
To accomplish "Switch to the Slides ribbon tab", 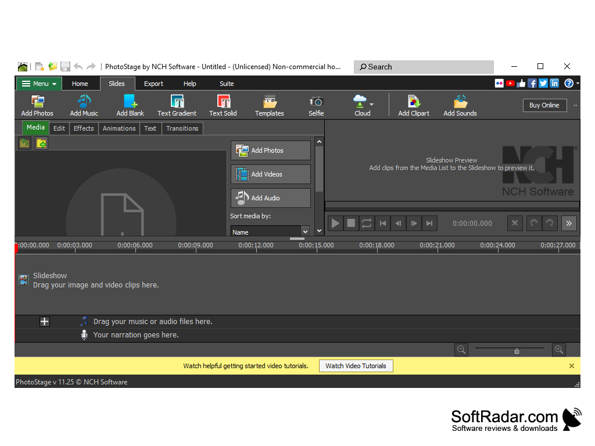I will coord(117,84).
